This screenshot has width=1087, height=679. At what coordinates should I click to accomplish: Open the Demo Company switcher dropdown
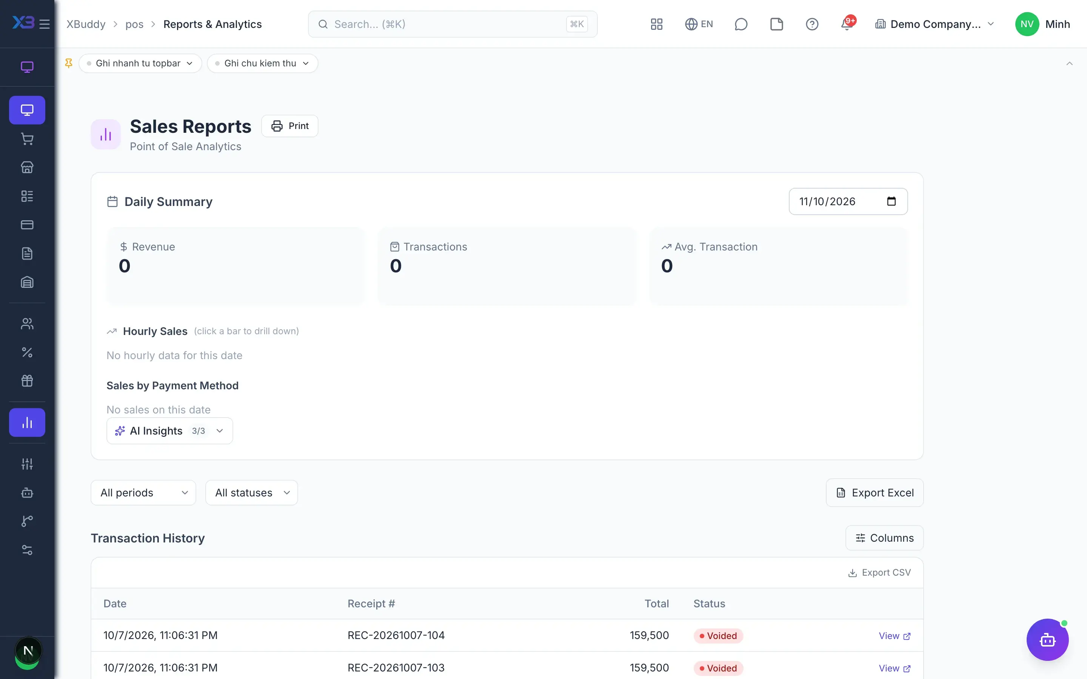point(934,24)
